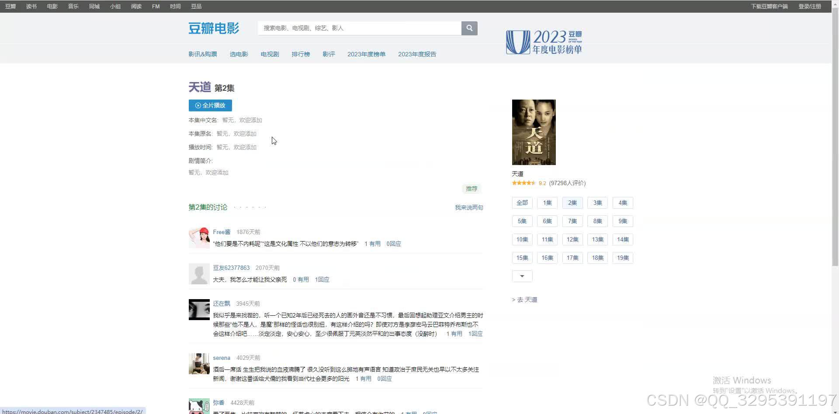Select episode 19集

(x=623, y=258)
